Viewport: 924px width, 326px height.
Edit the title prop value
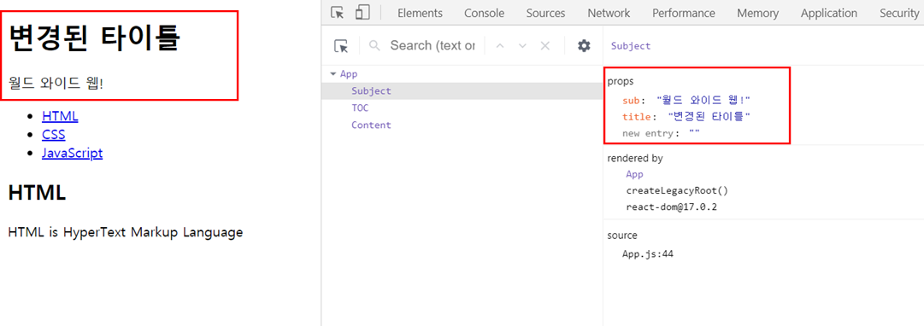709,117
